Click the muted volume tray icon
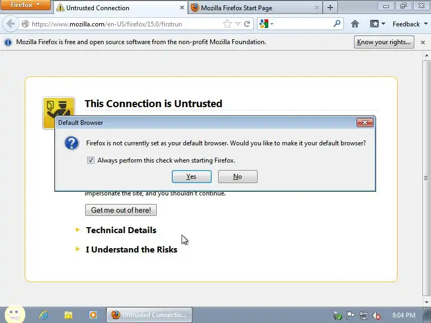Image resolution: width=431 pixels, height=323 pixels. click(376, 316)
